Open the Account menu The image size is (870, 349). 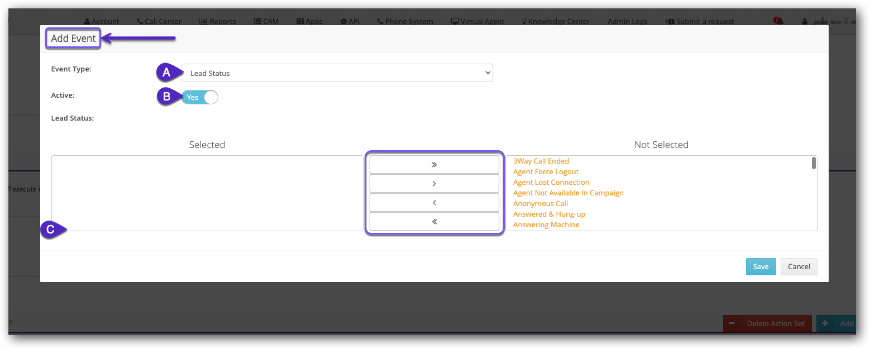click(102, 21)
